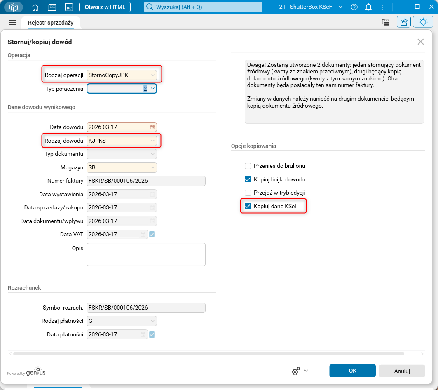The image size is (438, 390).
Task: Uncheck Kopiuj dane KSeF
Action: tap(248, 206)
